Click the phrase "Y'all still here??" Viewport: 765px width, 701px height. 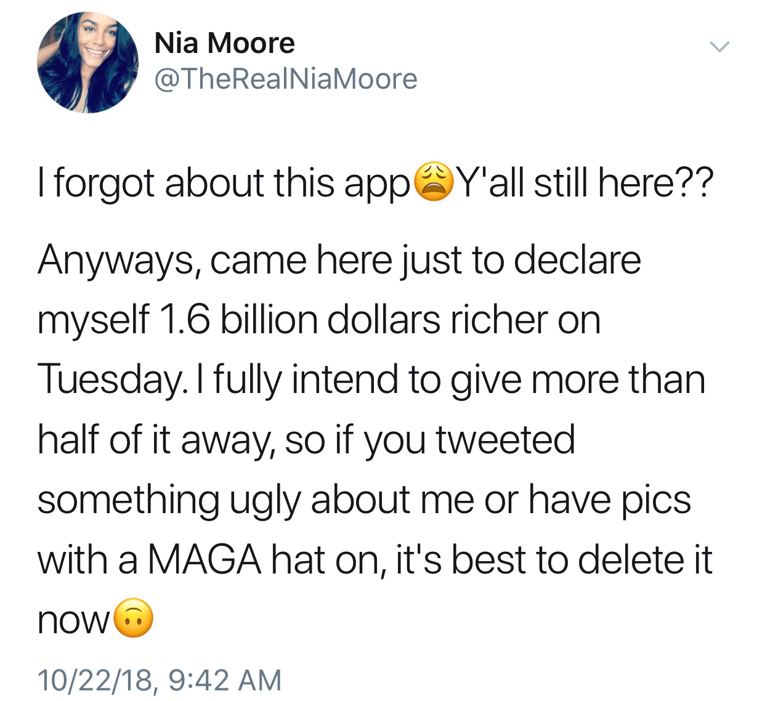[x=586, y=183]
